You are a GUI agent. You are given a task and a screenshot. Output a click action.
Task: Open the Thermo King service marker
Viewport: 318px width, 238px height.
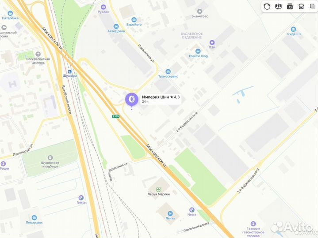pyautogui.click(x=198, y=51)
